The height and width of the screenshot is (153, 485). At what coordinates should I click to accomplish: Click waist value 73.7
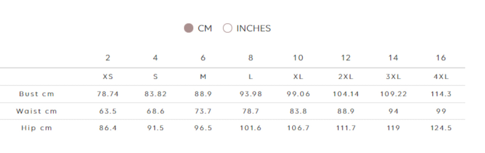203,111
